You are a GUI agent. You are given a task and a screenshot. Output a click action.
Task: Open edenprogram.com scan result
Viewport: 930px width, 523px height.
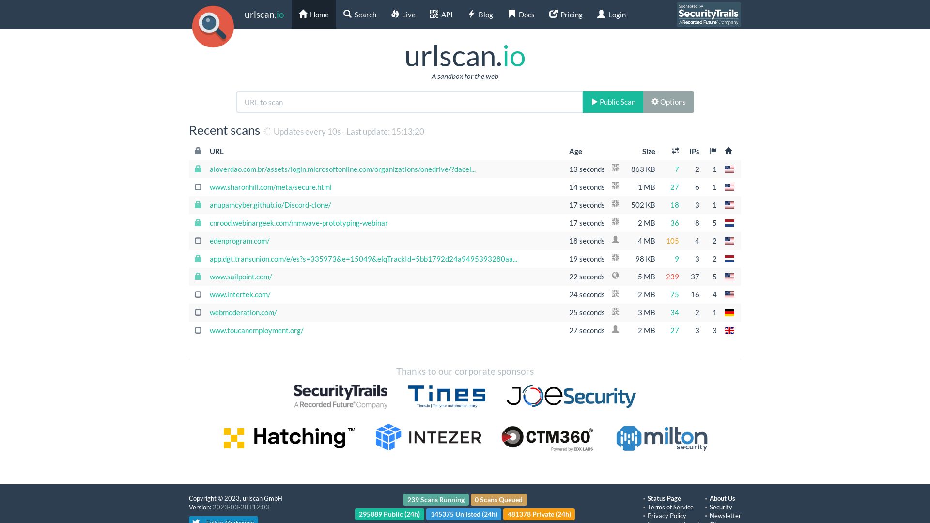coord(240,241)
